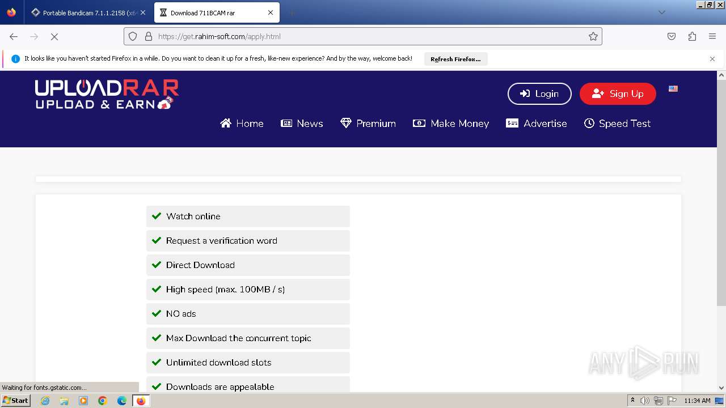The image size is (726, 408).
Task: Go to the Home menu item
Action: tap(242, 124)
